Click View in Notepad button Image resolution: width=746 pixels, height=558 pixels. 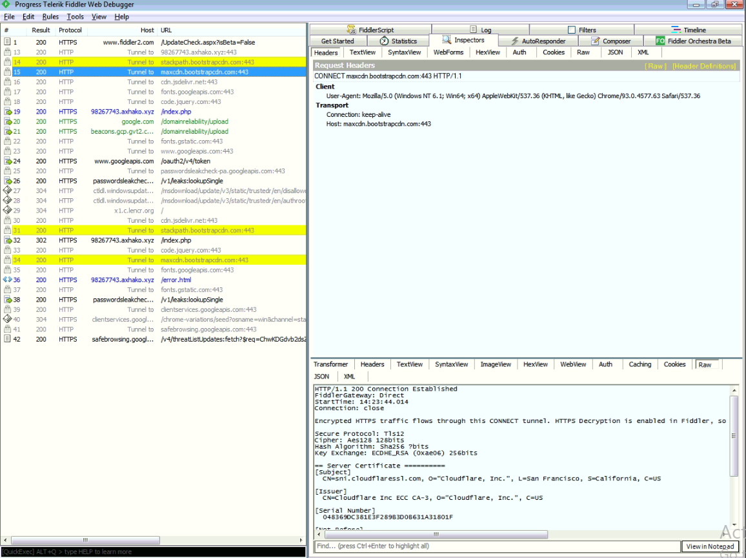pyautogui.click(x=709, y=546)
